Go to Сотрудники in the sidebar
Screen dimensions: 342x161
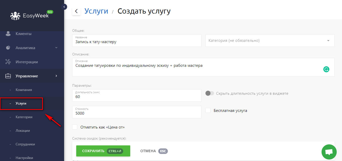point(25,144)
